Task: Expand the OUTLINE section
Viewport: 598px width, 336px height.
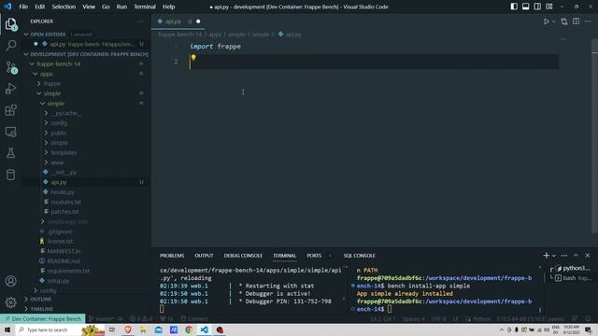Action: click(x=40, y=300)
